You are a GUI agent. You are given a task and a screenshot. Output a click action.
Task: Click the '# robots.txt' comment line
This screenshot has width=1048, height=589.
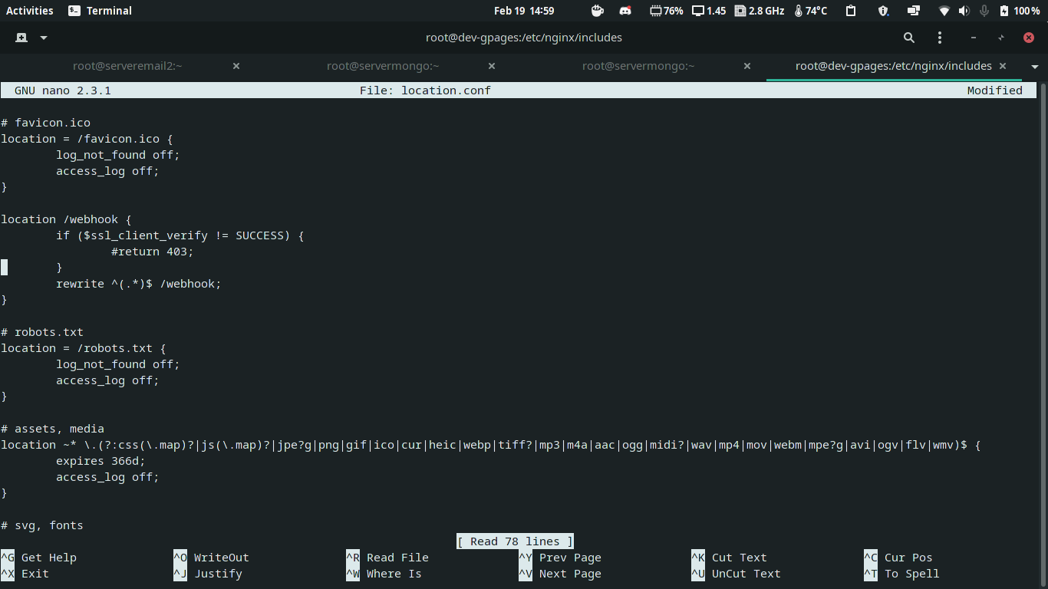tap(42, 332)
